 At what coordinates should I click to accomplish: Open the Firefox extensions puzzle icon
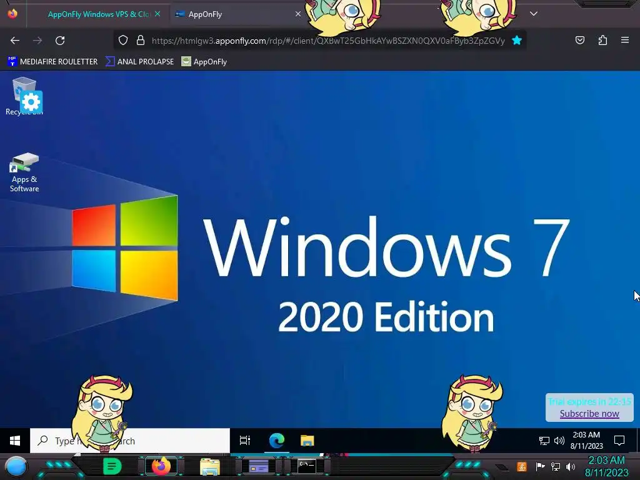coord(602,40)
